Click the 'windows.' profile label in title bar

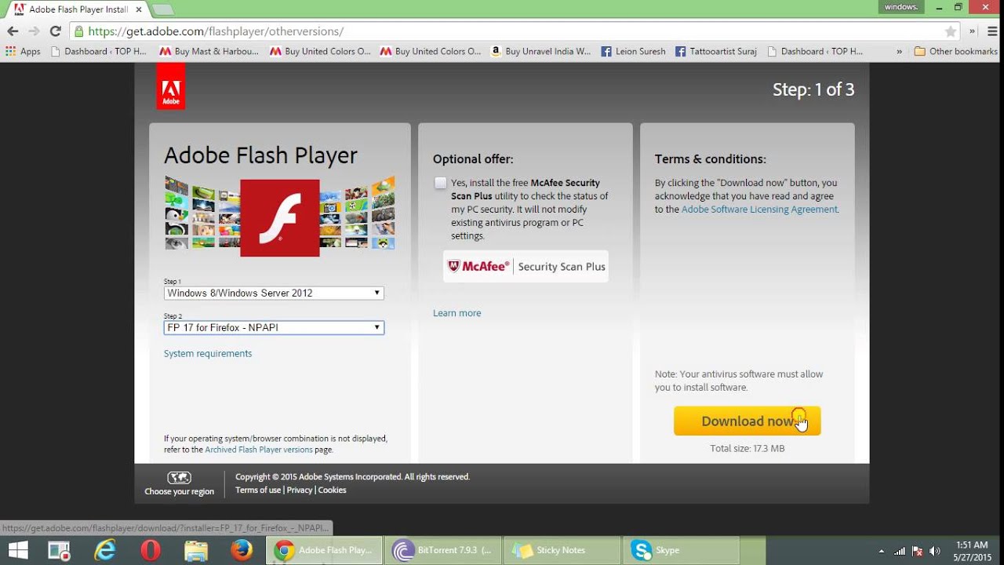901,7
